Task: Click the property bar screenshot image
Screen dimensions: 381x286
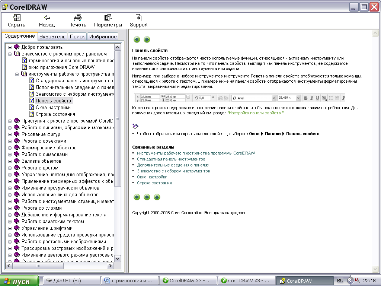Action: coord(240,98)
